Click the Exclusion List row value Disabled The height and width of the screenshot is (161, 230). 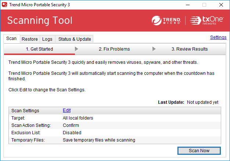[x=72, y=132]
